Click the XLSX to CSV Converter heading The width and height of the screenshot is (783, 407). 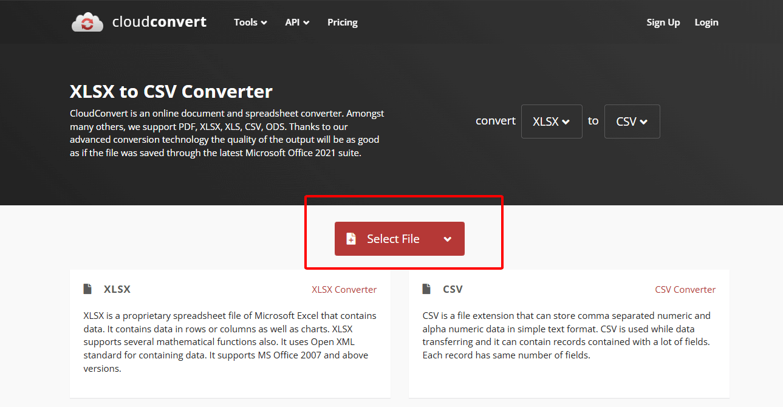pos(171,92)
